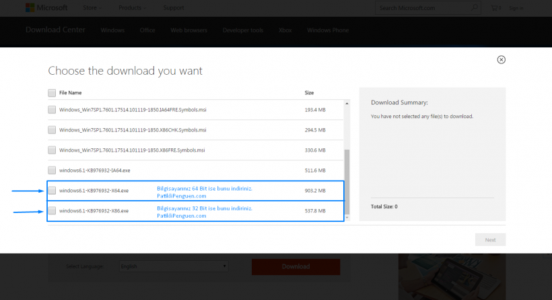Click the windows6.1-KB976932-X64.exe file name

click(94, 191)
